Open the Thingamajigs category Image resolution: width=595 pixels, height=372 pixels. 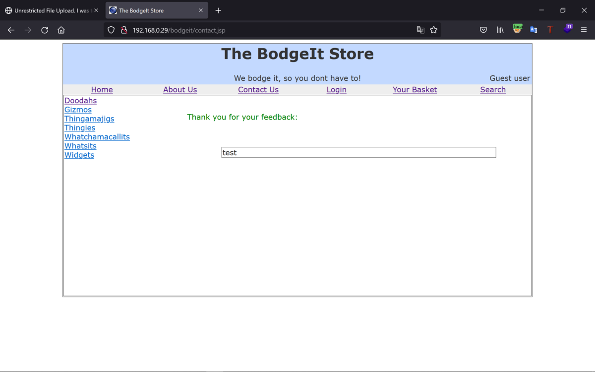(x=89, y=119)
